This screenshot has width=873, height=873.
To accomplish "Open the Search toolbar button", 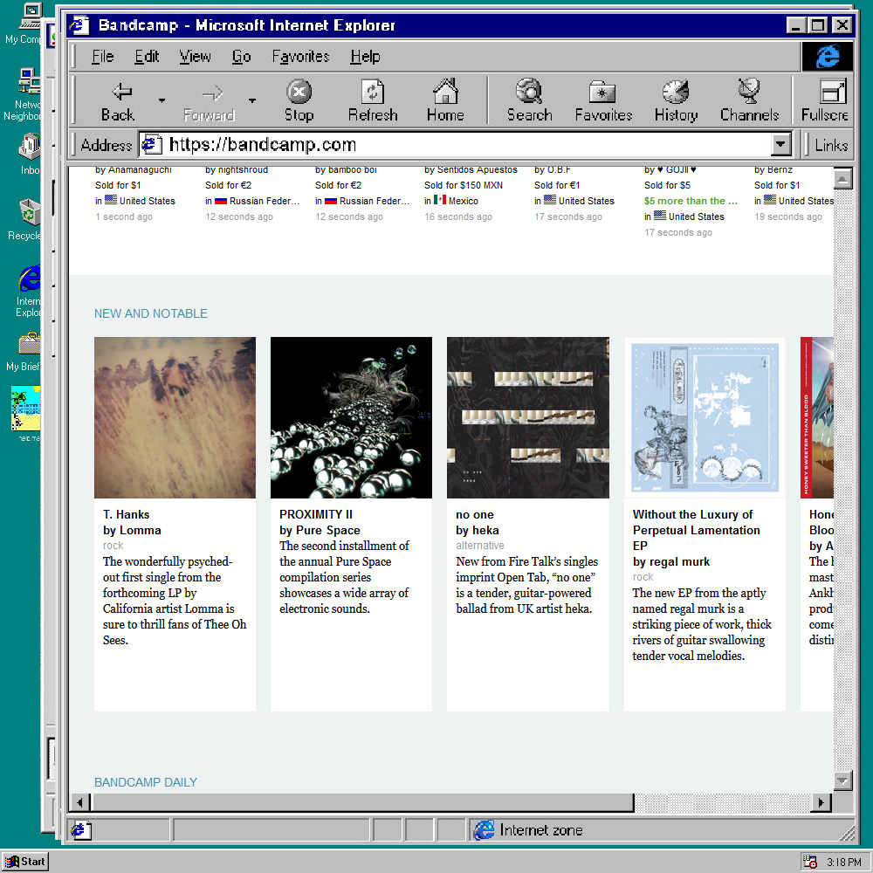I will (x=530, y=101).
